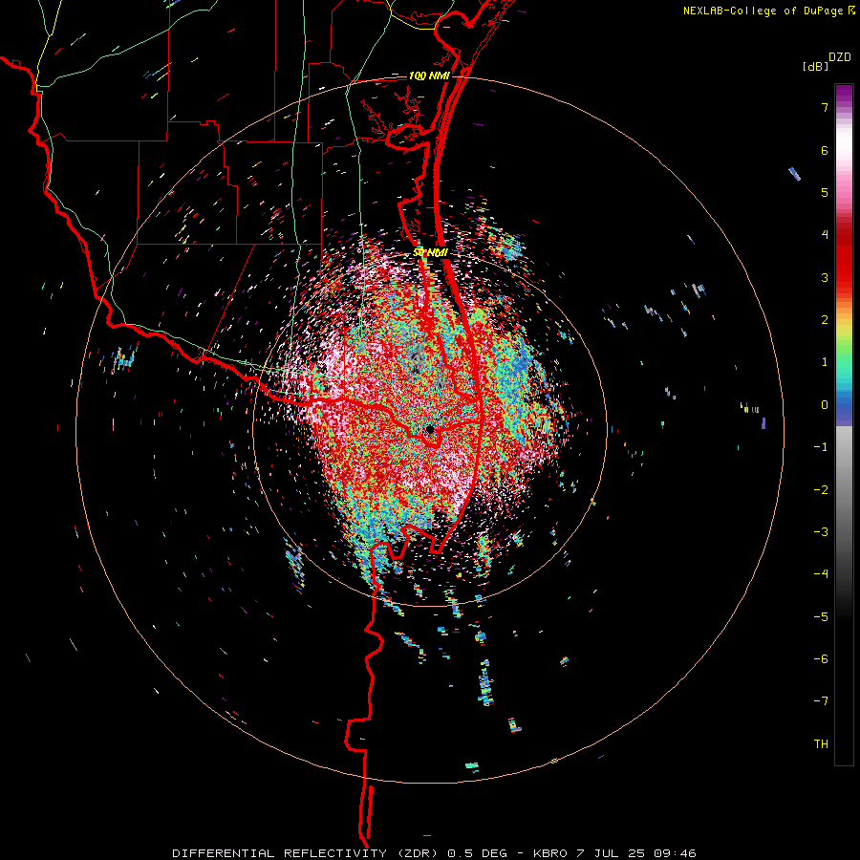The height and width of the screenshot is (860, 860).
Task: Click the TH threshold label on legend
Action: coord(821,744)
